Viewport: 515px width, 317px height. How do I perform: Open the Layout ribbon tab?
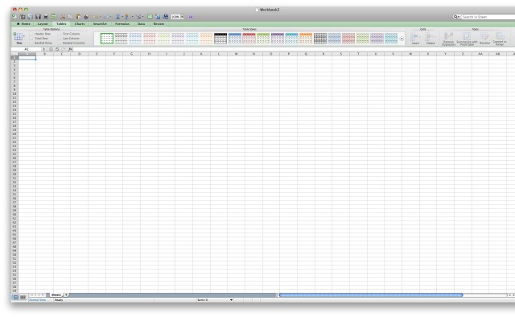(43, 24)
